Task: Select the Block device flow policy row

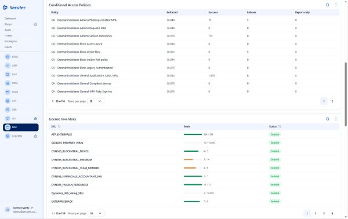Action: pos(194,52)
